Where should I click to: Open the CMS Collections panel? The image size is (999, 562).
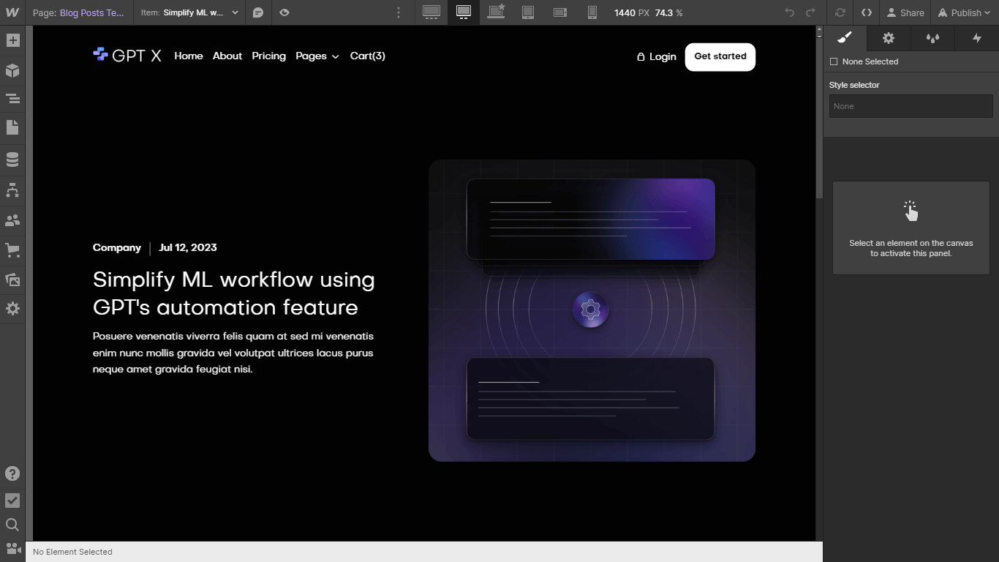click(x=12, y=159)
